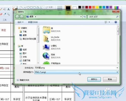Select 下载 in the favorites list
126x101 pixels.
[x=23, y=31]
